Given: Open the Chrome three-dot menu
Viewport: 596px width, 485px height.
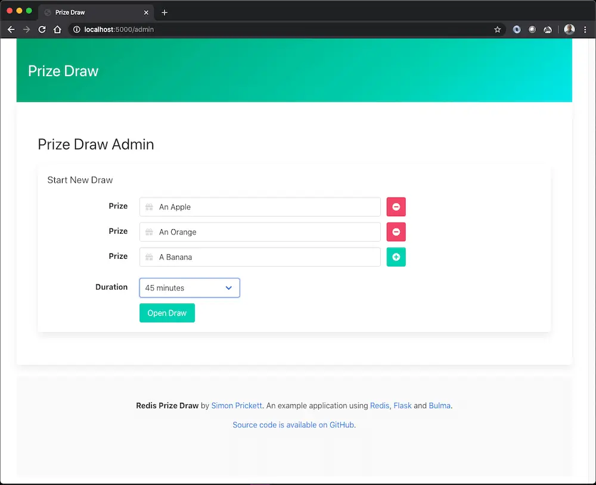Looking at the screenshot, I should (585, 29).
